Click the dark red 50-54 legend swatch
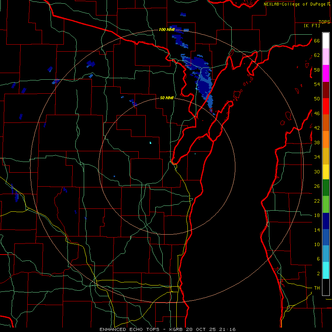This screenshot has height=332, width=332. pos(326,90)
